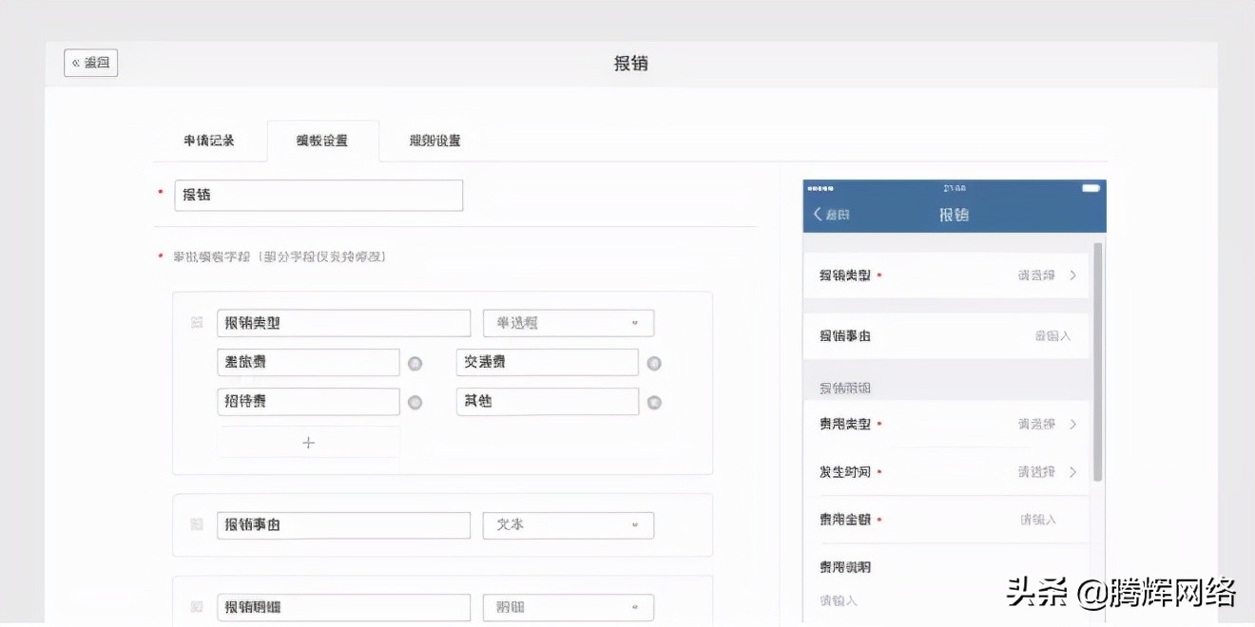Click the drag handle beside 报销事由 field
This screenshot has height=627, width=1255.
coord(197,523)
